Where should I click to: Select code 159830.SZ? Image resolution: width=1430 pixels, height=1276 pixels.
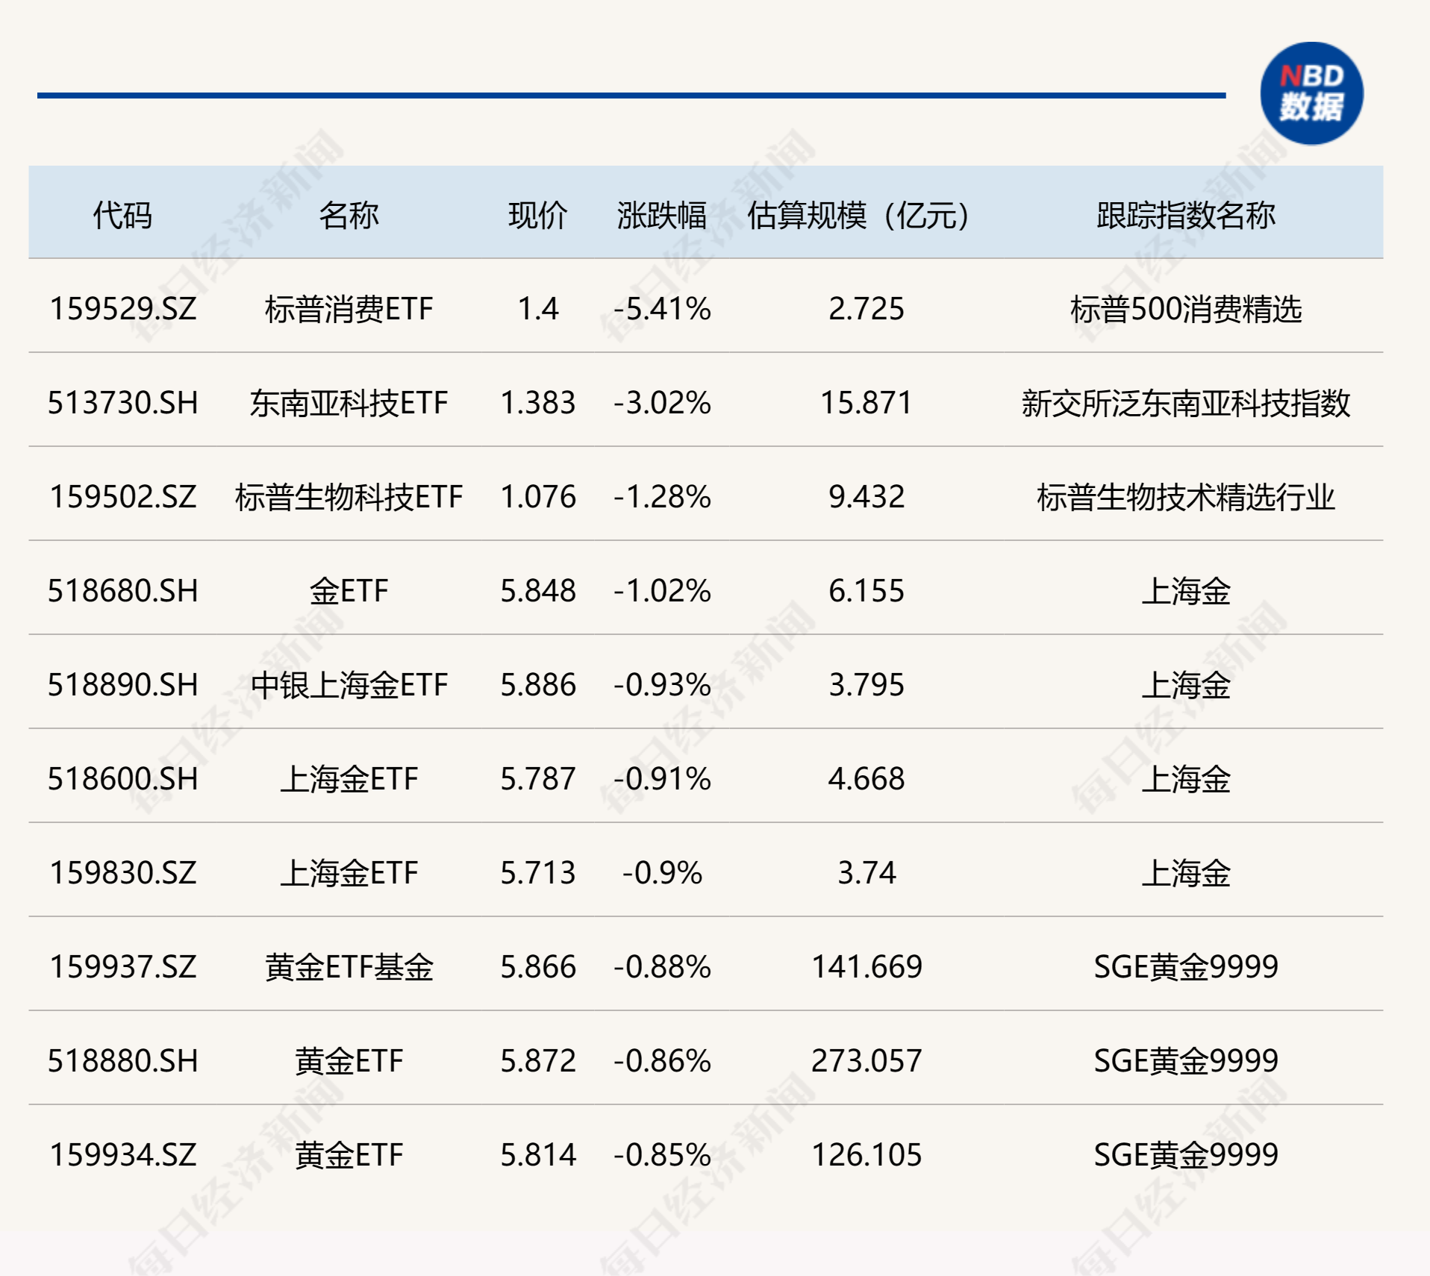tap(122, 873)
